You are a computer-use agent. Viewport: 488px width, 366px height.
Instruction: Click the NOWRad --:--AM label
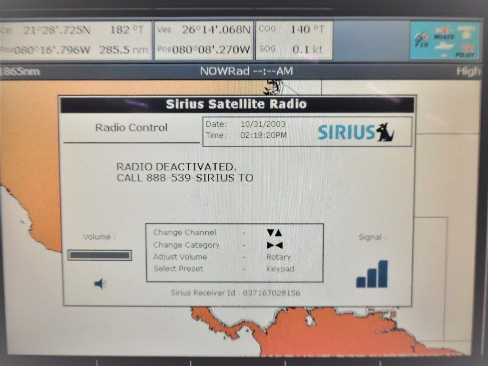(246, 71)
